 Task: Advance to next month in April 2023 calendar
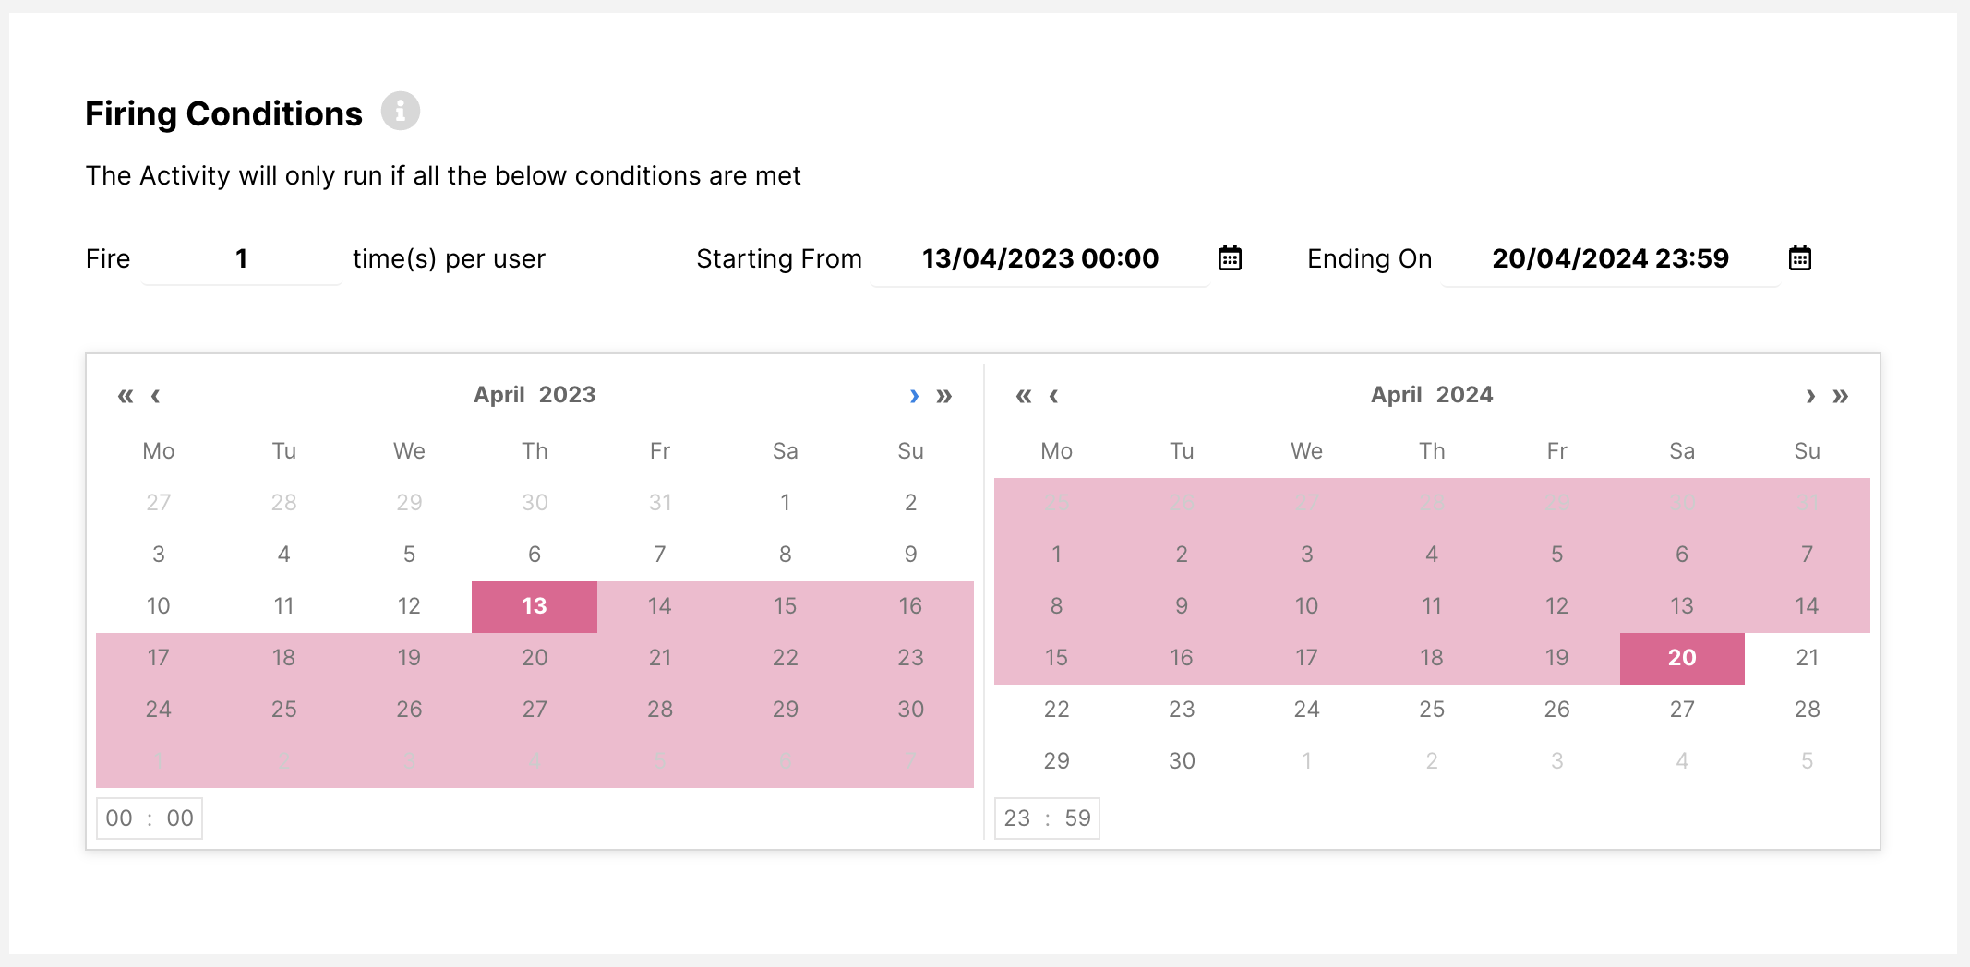click(x=914, y=396)
